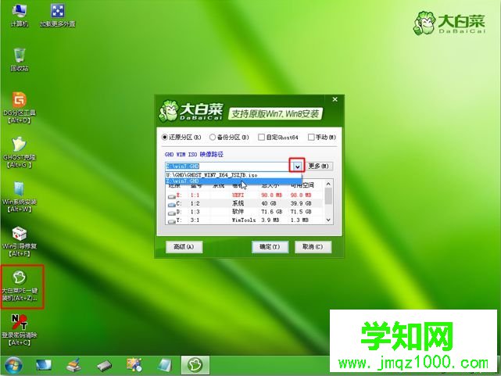Image resolution: width=501 pixels, height=376 pixels.
Task: Click the 确定 button
Action: coord(270,247)
